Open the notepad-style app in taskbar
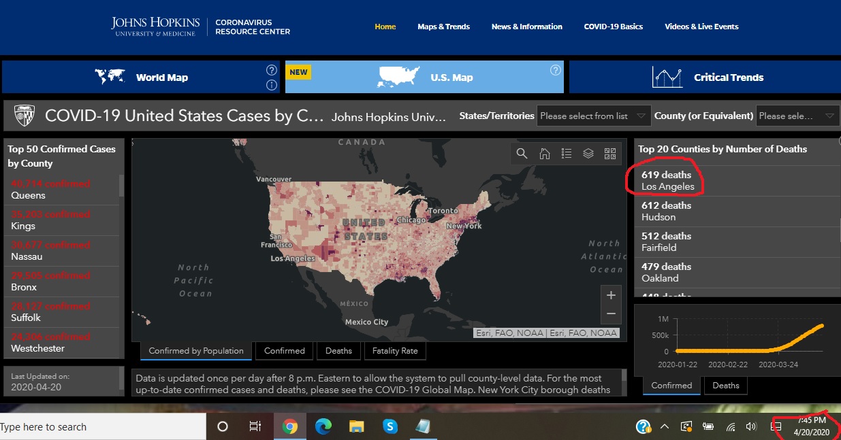Viewport: 841px width, 440px height. point(424,426)
